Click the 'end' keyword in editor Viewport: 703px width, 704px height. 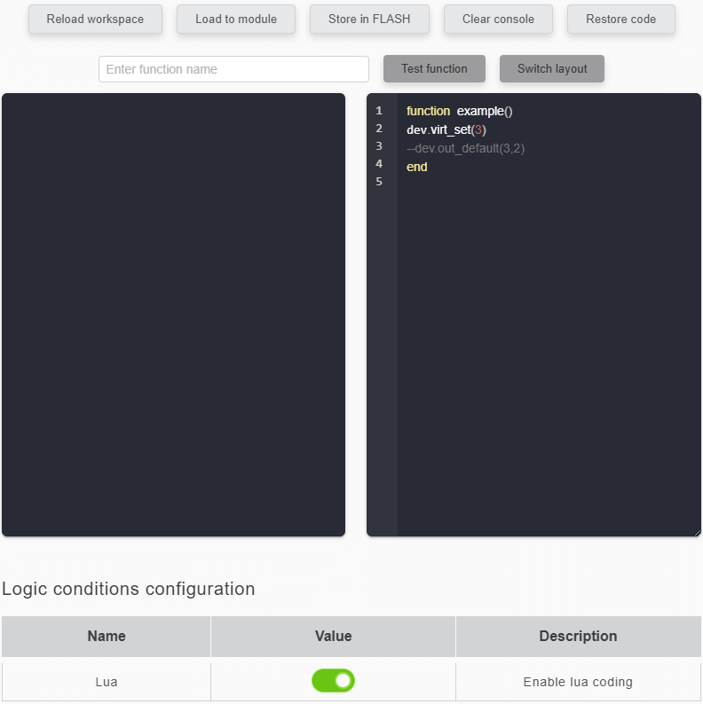point(416,168)
